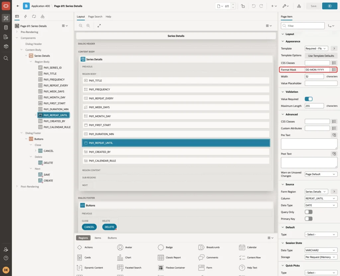Image resolution: width=340 pixels, height=276 pixels.
Task: Open Shared Components icon in top toolbar
Action: (299, 6)
